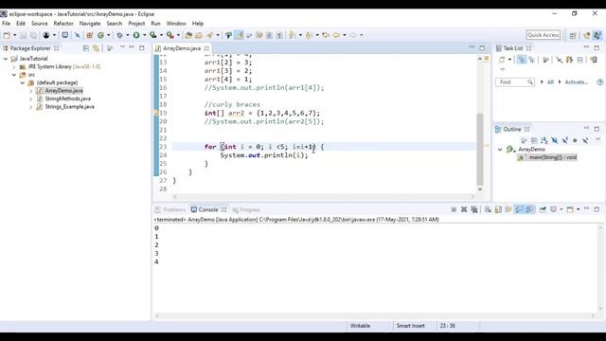Image resolution: width=606 pixels, height=341 pixels.
Task: Click the Debug bug icon in toolbar
Action: pyautogui.click(x=120, y=35)
